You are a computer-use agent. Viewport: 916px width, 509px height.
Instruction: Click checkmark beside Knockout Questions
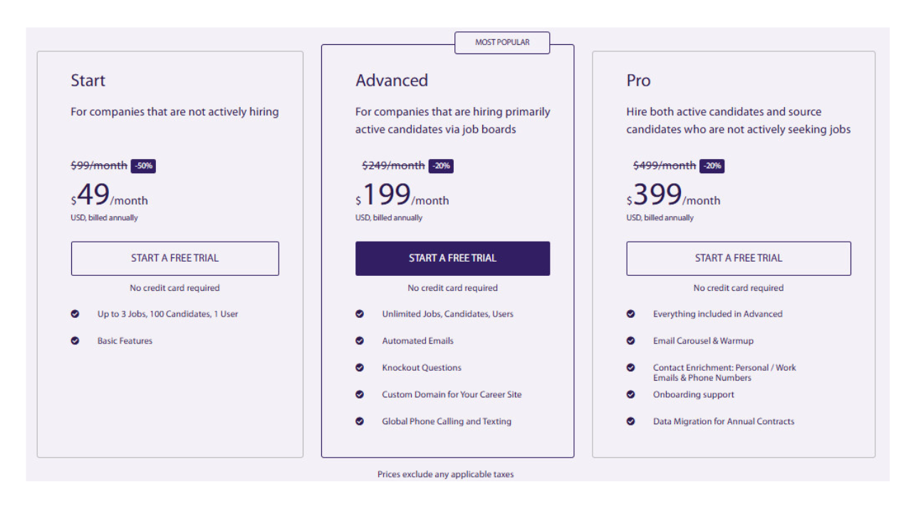(x=360, y=368)
